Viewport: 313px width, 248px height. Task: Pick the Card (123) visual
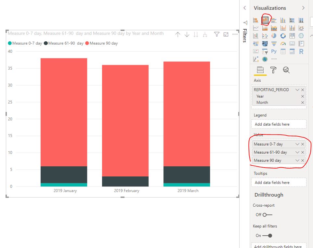tap(292, 44)
